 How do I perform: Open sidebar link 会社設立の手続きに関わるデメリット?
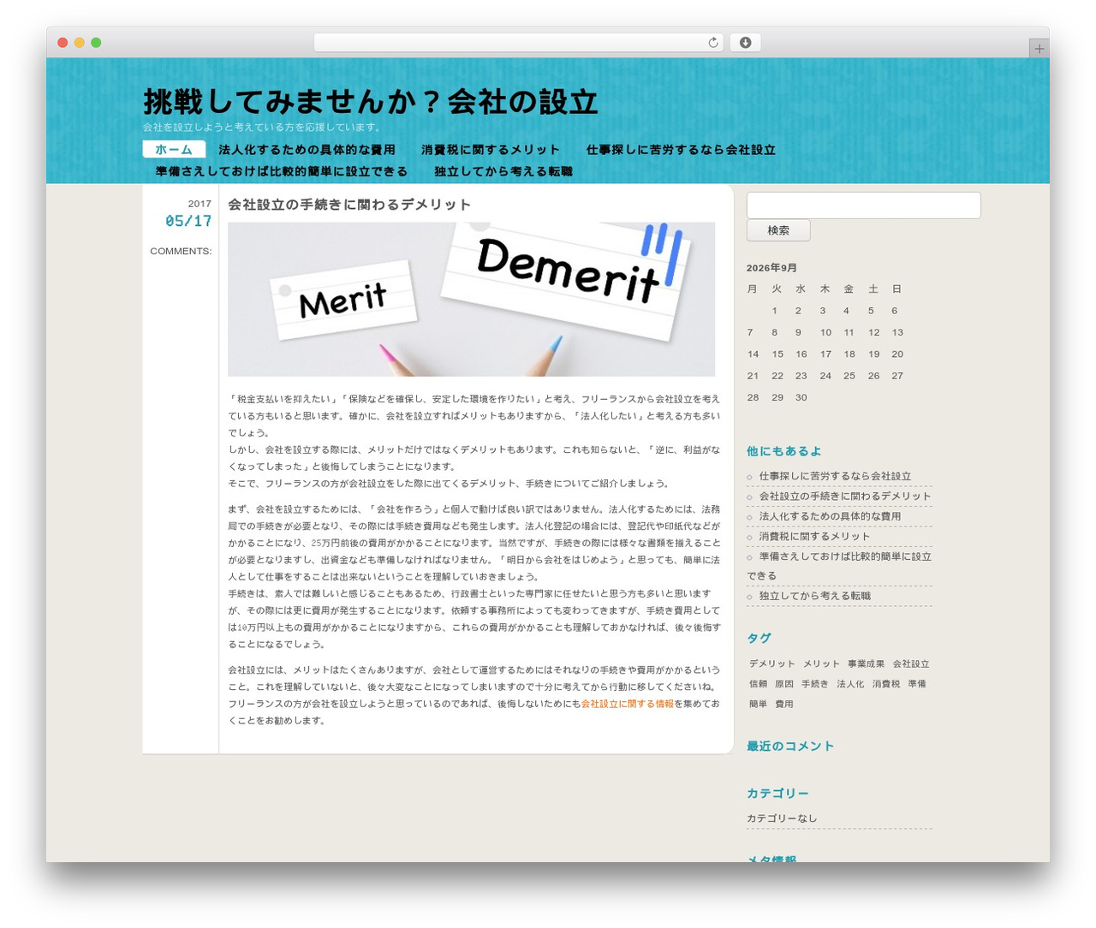click(x=845, y=496)
